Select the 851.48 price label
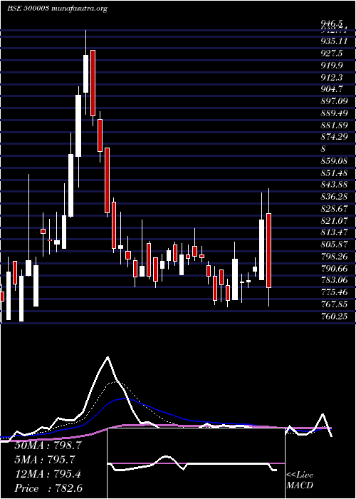Image resolution: width=356 pixels, height=499 pixels. (333, 173)
